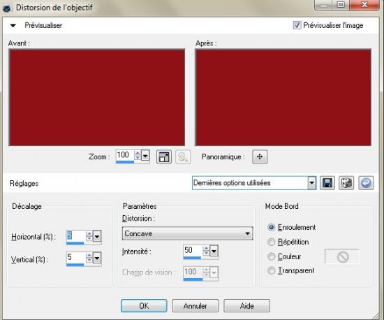Reset settings with the blue arrow icon

click(x=366, y=183)
